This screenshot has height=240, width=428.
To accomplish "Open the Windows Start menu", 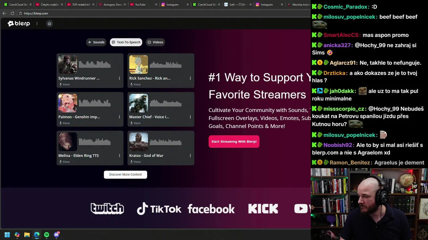I will pyautogui.click(x=7, y=235).
